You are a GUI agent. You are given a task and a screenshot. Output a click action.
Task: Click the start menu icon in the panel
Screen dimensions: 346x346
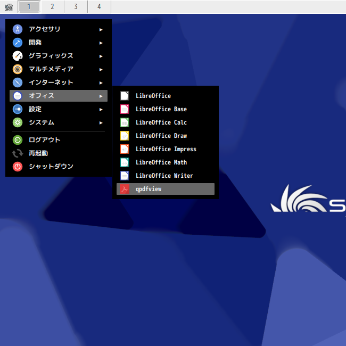9,7
